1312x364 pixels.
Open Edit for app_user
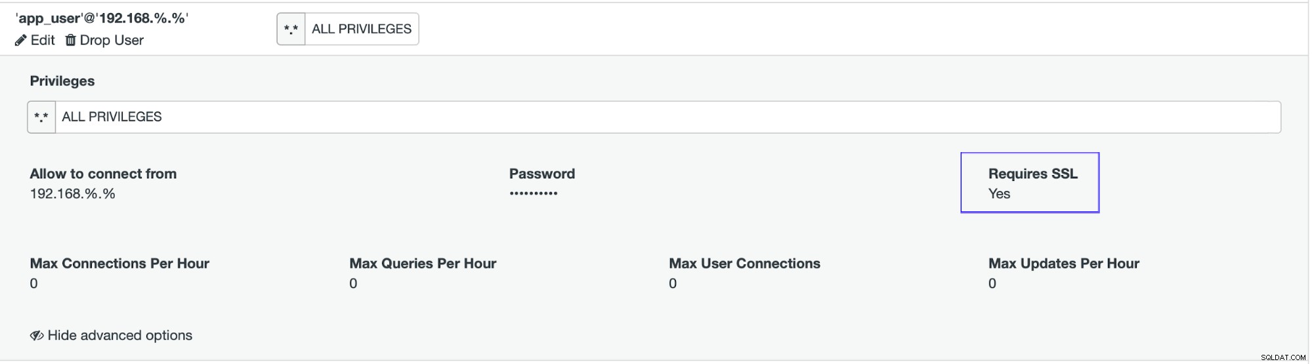pyautogui.click(x=35, y=41)
